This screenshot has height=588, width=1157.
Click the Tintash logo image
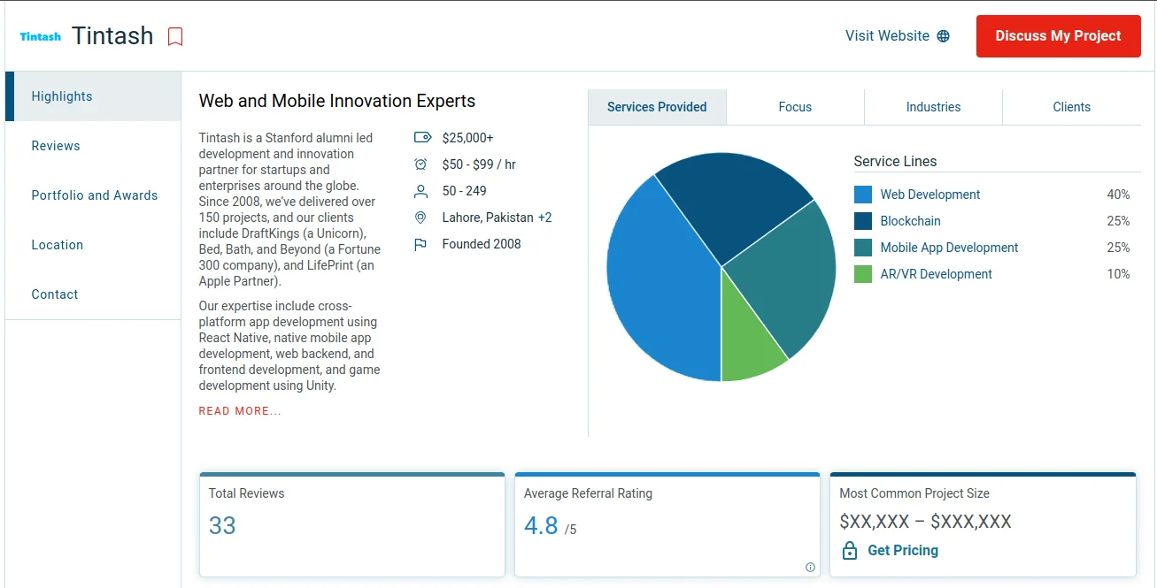click(41, 36)
